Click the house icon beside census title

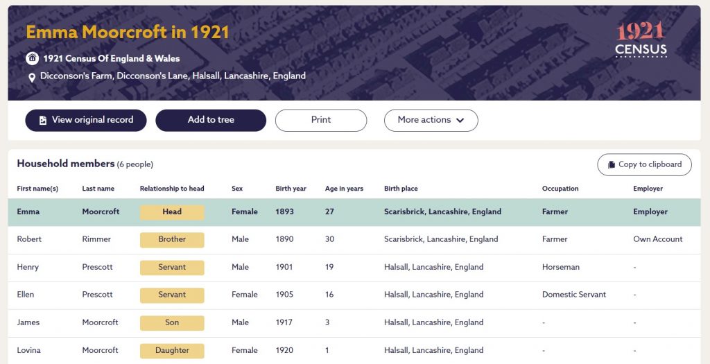tap(32, 58)
